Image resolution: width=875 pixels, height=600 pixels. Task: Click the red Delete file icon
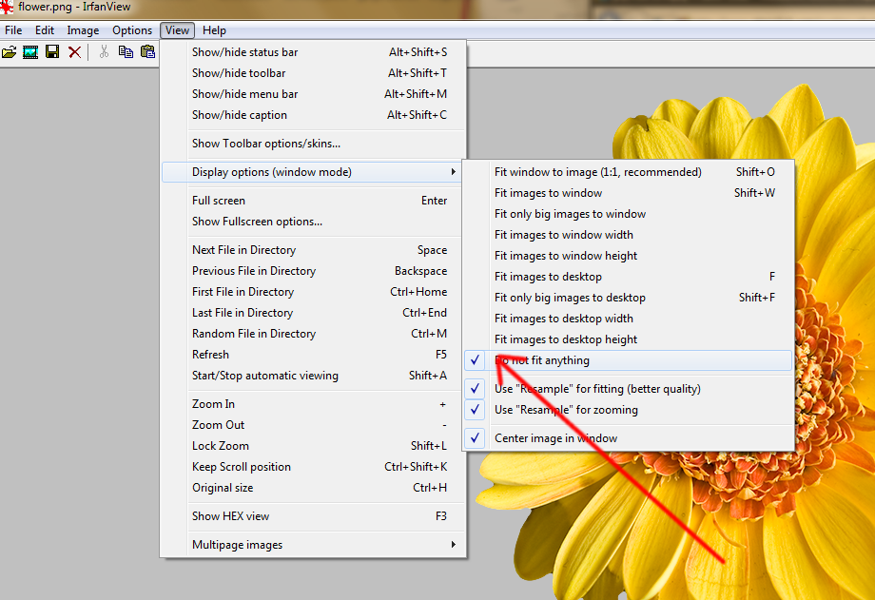tap(74, 52)
